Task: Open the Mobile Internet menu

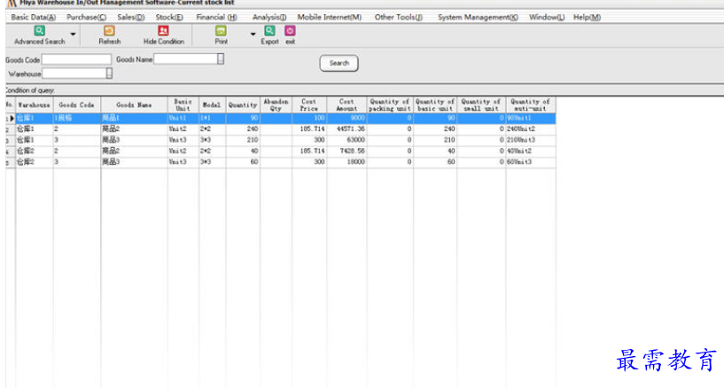Action: pyautogui.click(x=330, y=17)
